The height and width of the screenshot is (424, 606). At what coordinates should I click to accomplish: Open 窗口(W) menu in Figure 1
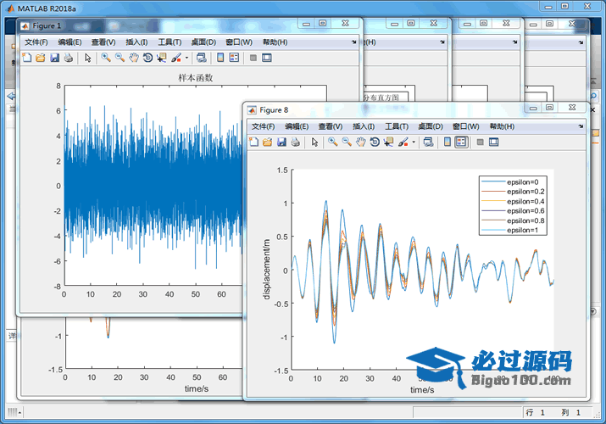click(x=239, y=42)
